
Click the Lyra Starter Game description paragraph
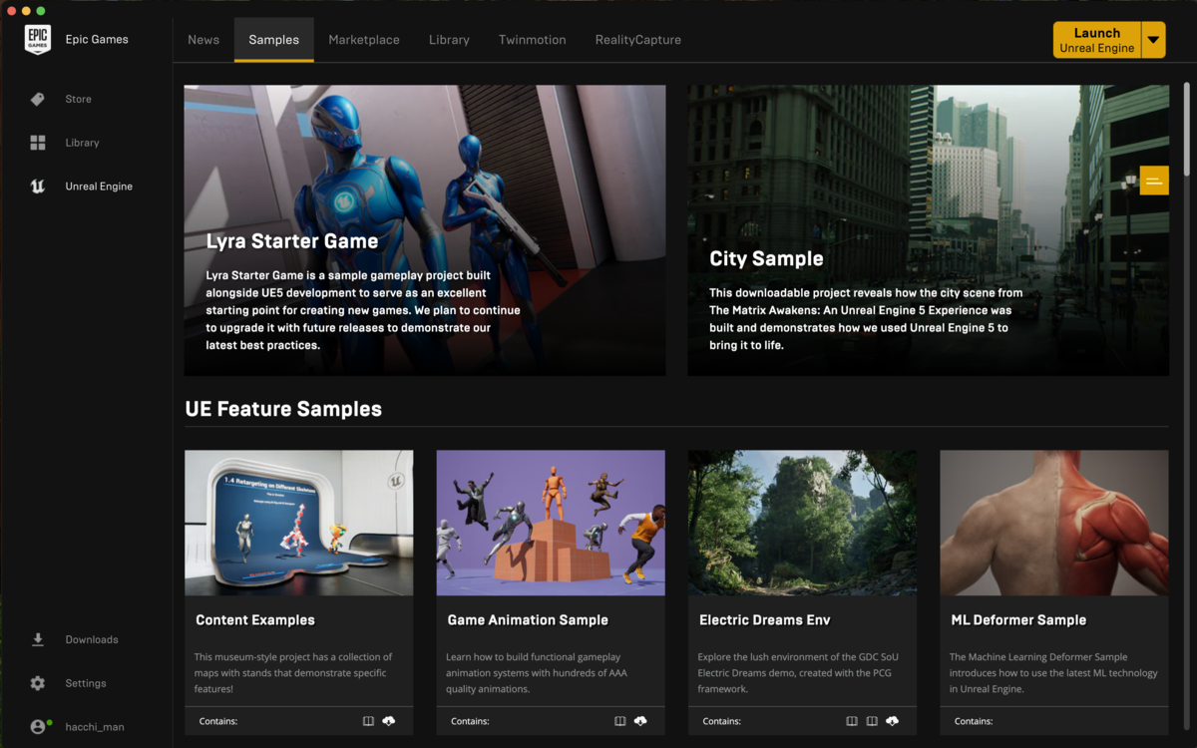(x=363, y=310)
